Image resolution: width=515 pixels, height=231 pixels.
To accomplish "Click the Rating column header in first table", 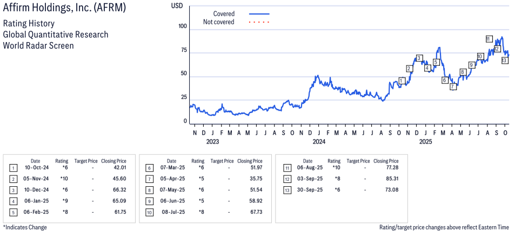I will click(x=62, y=161).
